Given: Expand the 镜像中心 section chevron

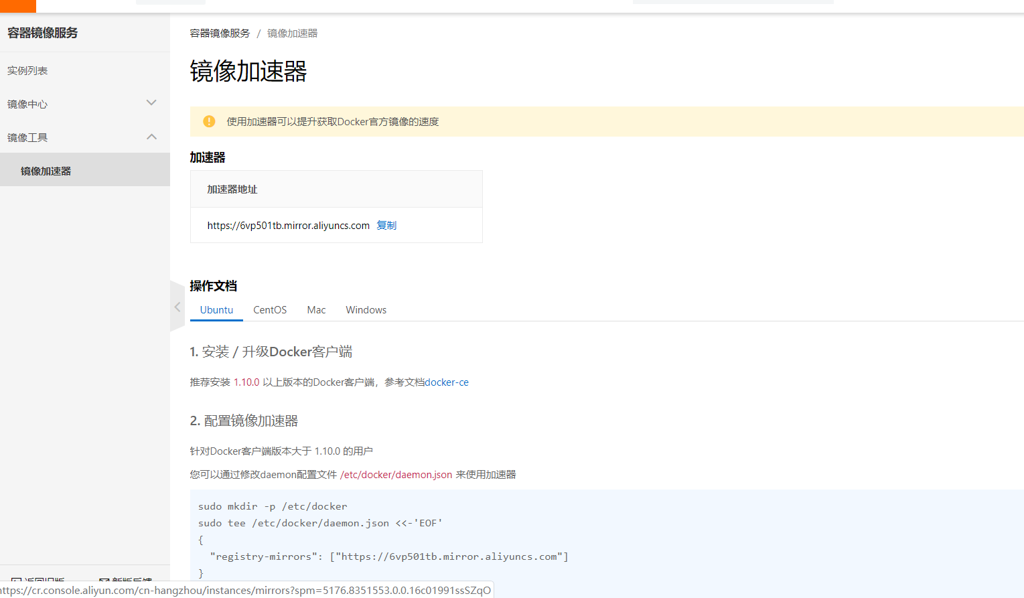Looking at the screenshot, I should coord(152,102).
